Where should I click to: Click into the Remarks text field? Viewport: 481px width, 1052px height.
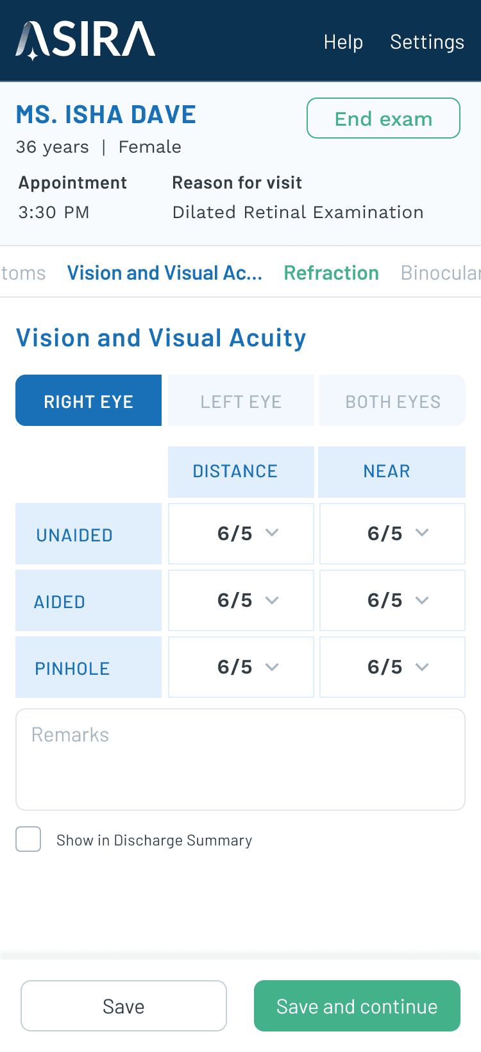point(240,759)
